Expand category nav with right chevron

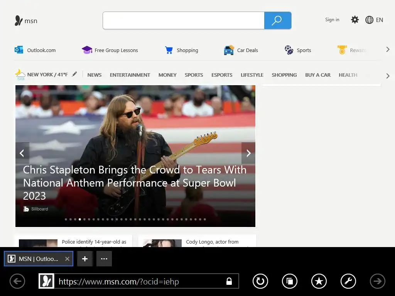tap(388, 76)
